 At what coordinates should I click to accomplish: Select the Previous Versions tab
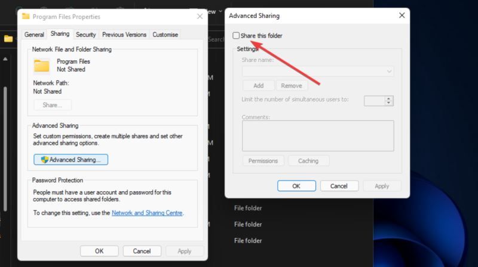[x=125, y=35]
